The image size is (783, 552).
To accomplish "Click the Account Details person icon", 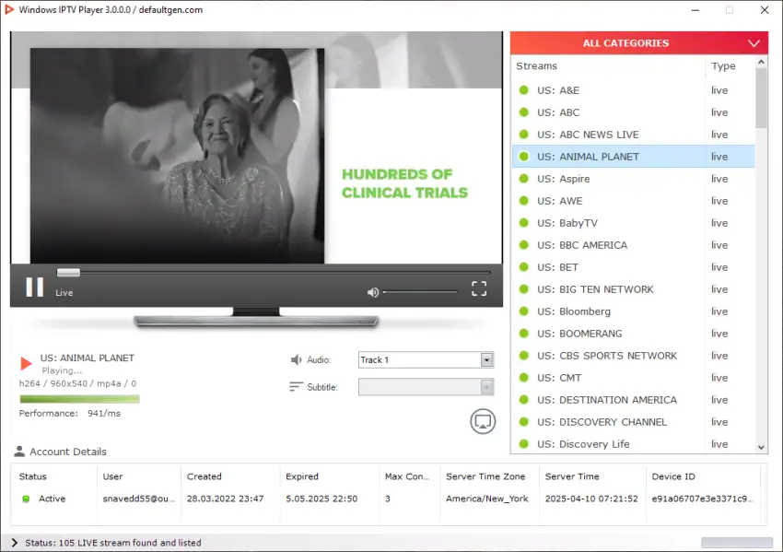I will (x=19, y=452).
